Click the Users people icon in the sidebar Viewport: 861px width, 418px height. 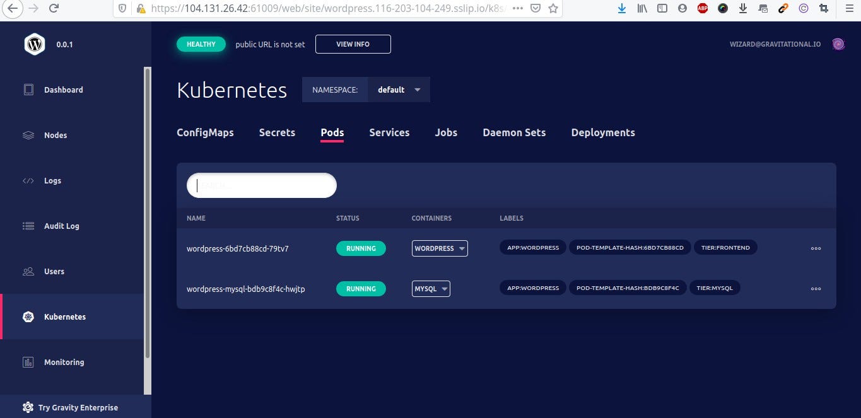[x=28, y=271]
